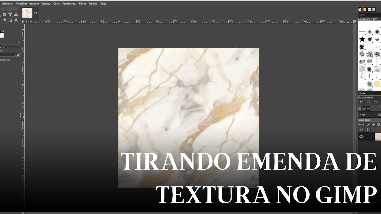Swap foreground and background colors arrow
381x214 pixels.
(x=3, y=31)
